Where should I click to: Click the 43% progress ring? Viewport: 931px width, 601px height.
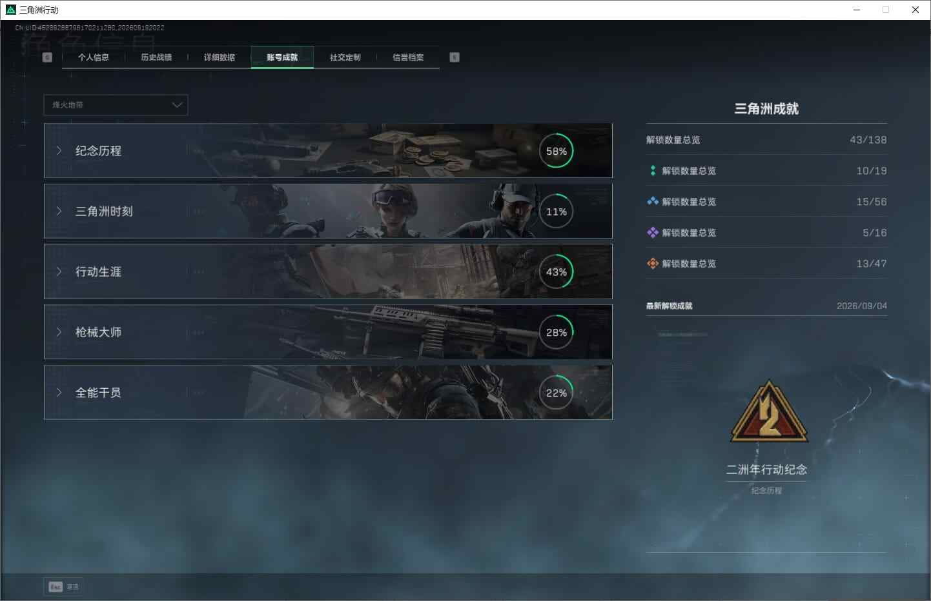pos(557,271)
